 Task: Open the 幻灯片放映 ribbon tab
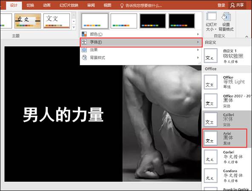click(x=69, y=5)
